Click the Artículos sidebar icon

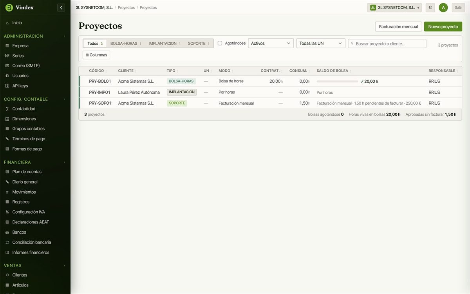pos(7,285)
